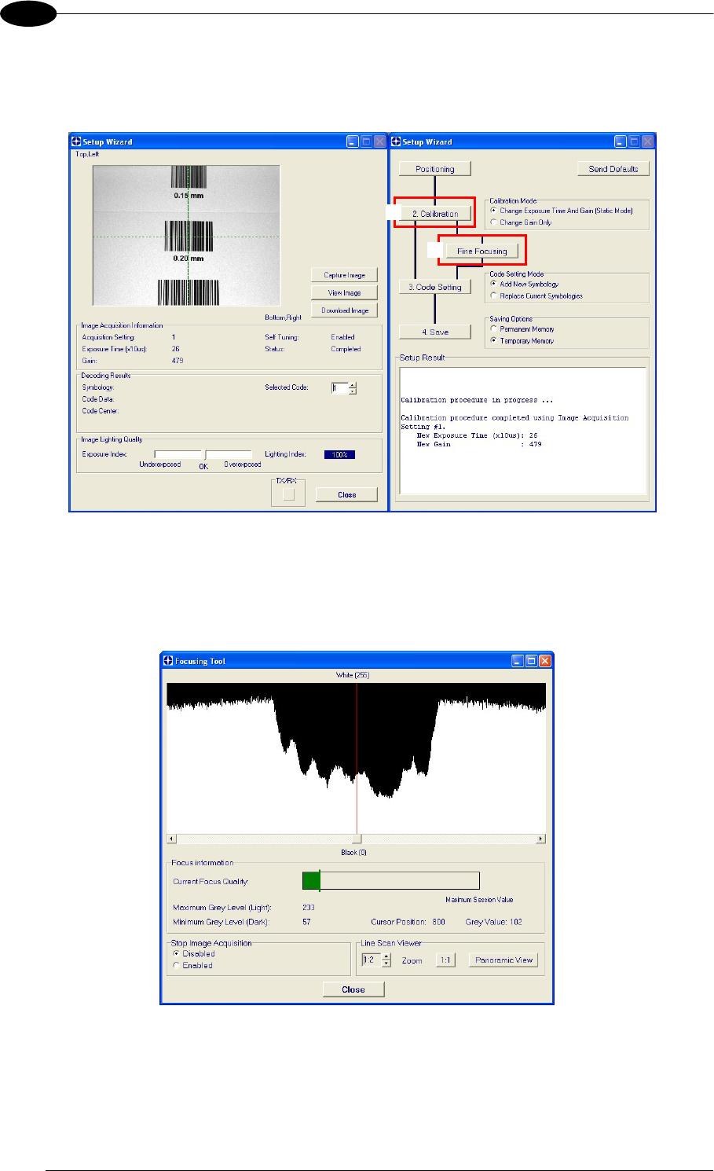Click the TX/RX indicator box
This screenshot has width=714, height=1171.
point(288,494)
